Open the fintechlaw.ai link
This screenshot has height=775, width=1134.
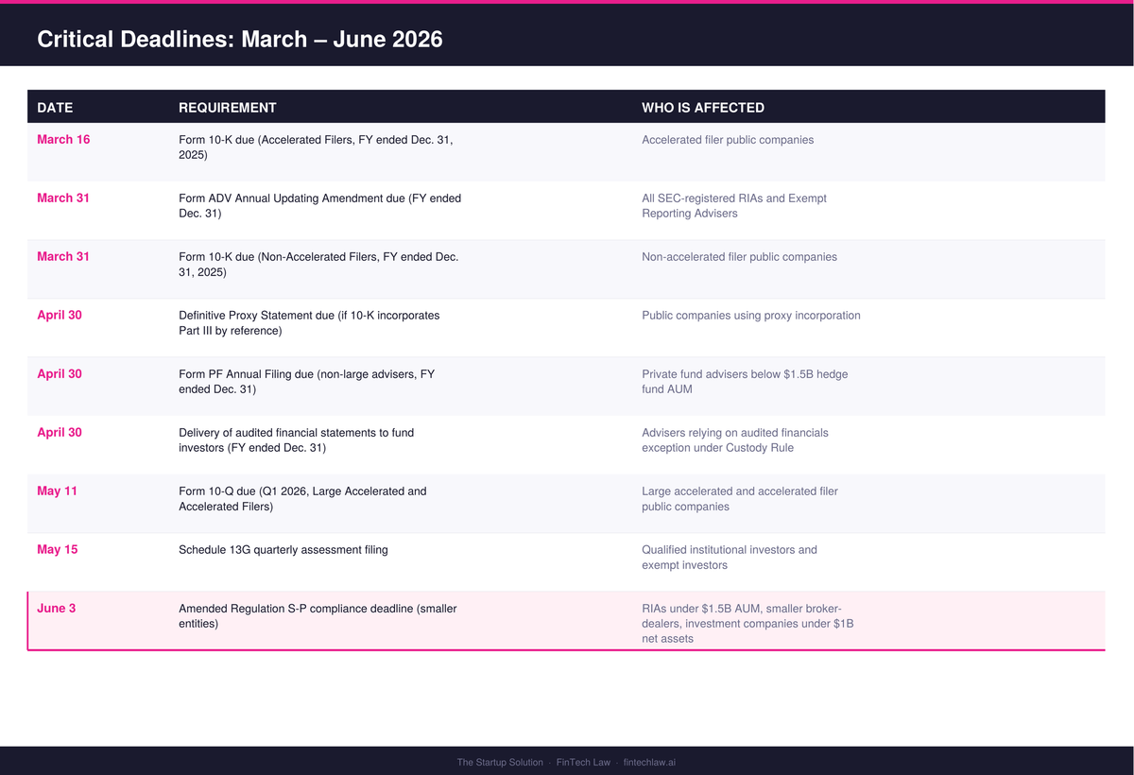pos(648,762)
